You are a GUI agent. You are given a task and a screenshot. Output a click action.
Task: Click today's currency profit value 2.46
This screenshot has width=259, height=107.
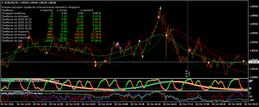click(80, 16)
